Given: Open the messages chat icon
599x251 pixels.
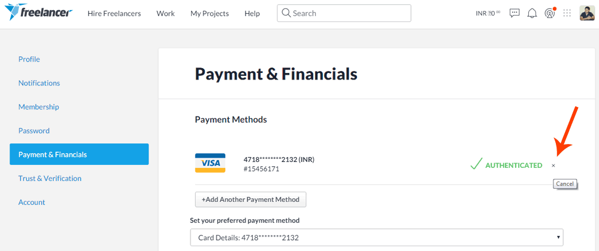Looking at the screenshot, I should (515, 13).
